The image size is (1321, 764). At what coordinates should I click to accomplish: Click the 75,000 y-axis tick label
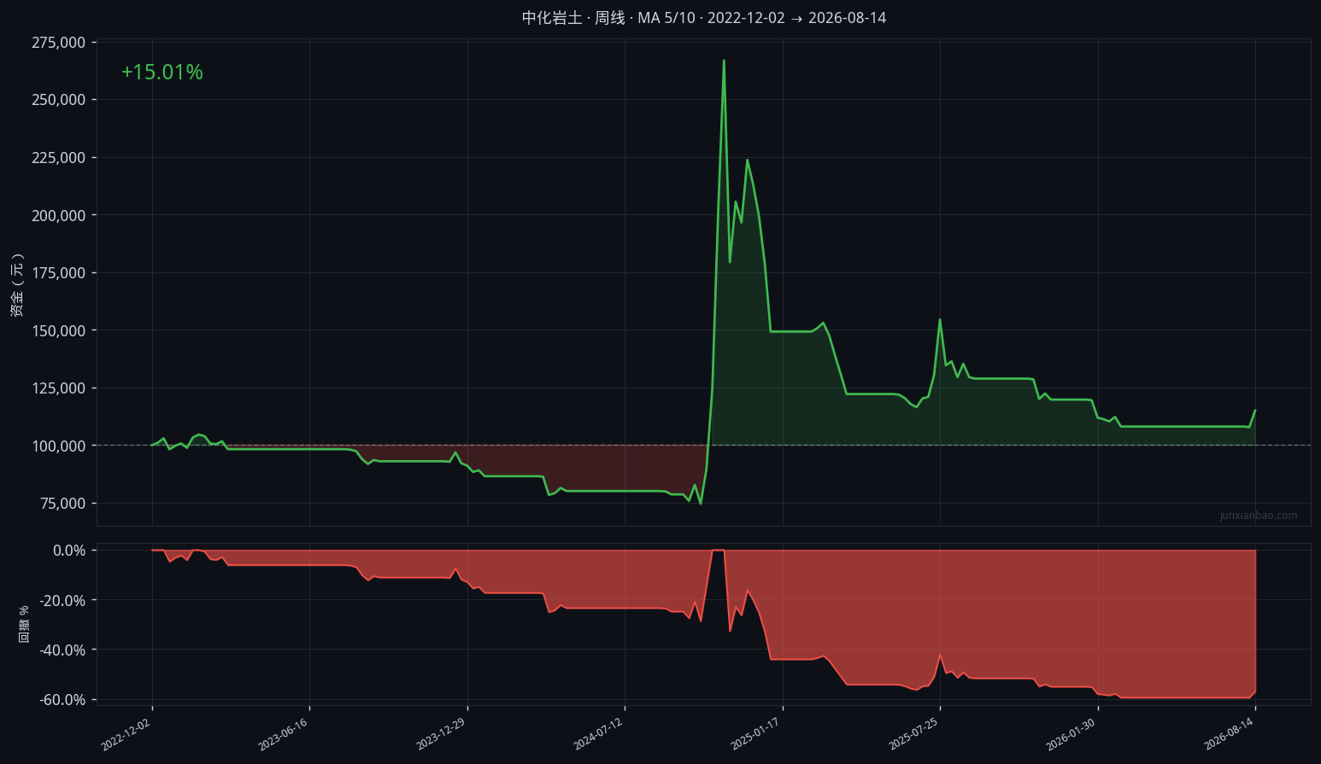point(63,504)
